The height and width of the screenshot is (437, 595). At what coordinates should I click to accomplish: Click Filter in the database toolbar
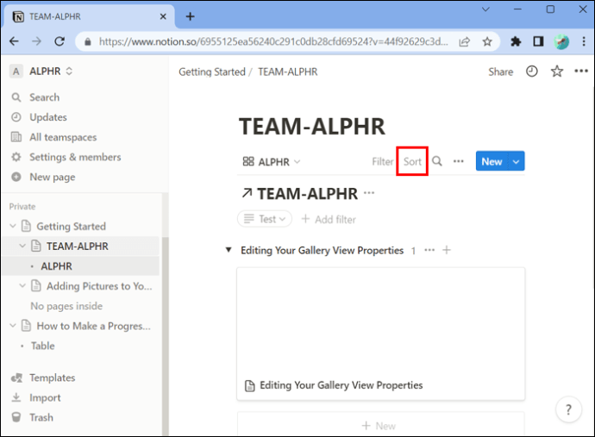click(x=383, y=162)
